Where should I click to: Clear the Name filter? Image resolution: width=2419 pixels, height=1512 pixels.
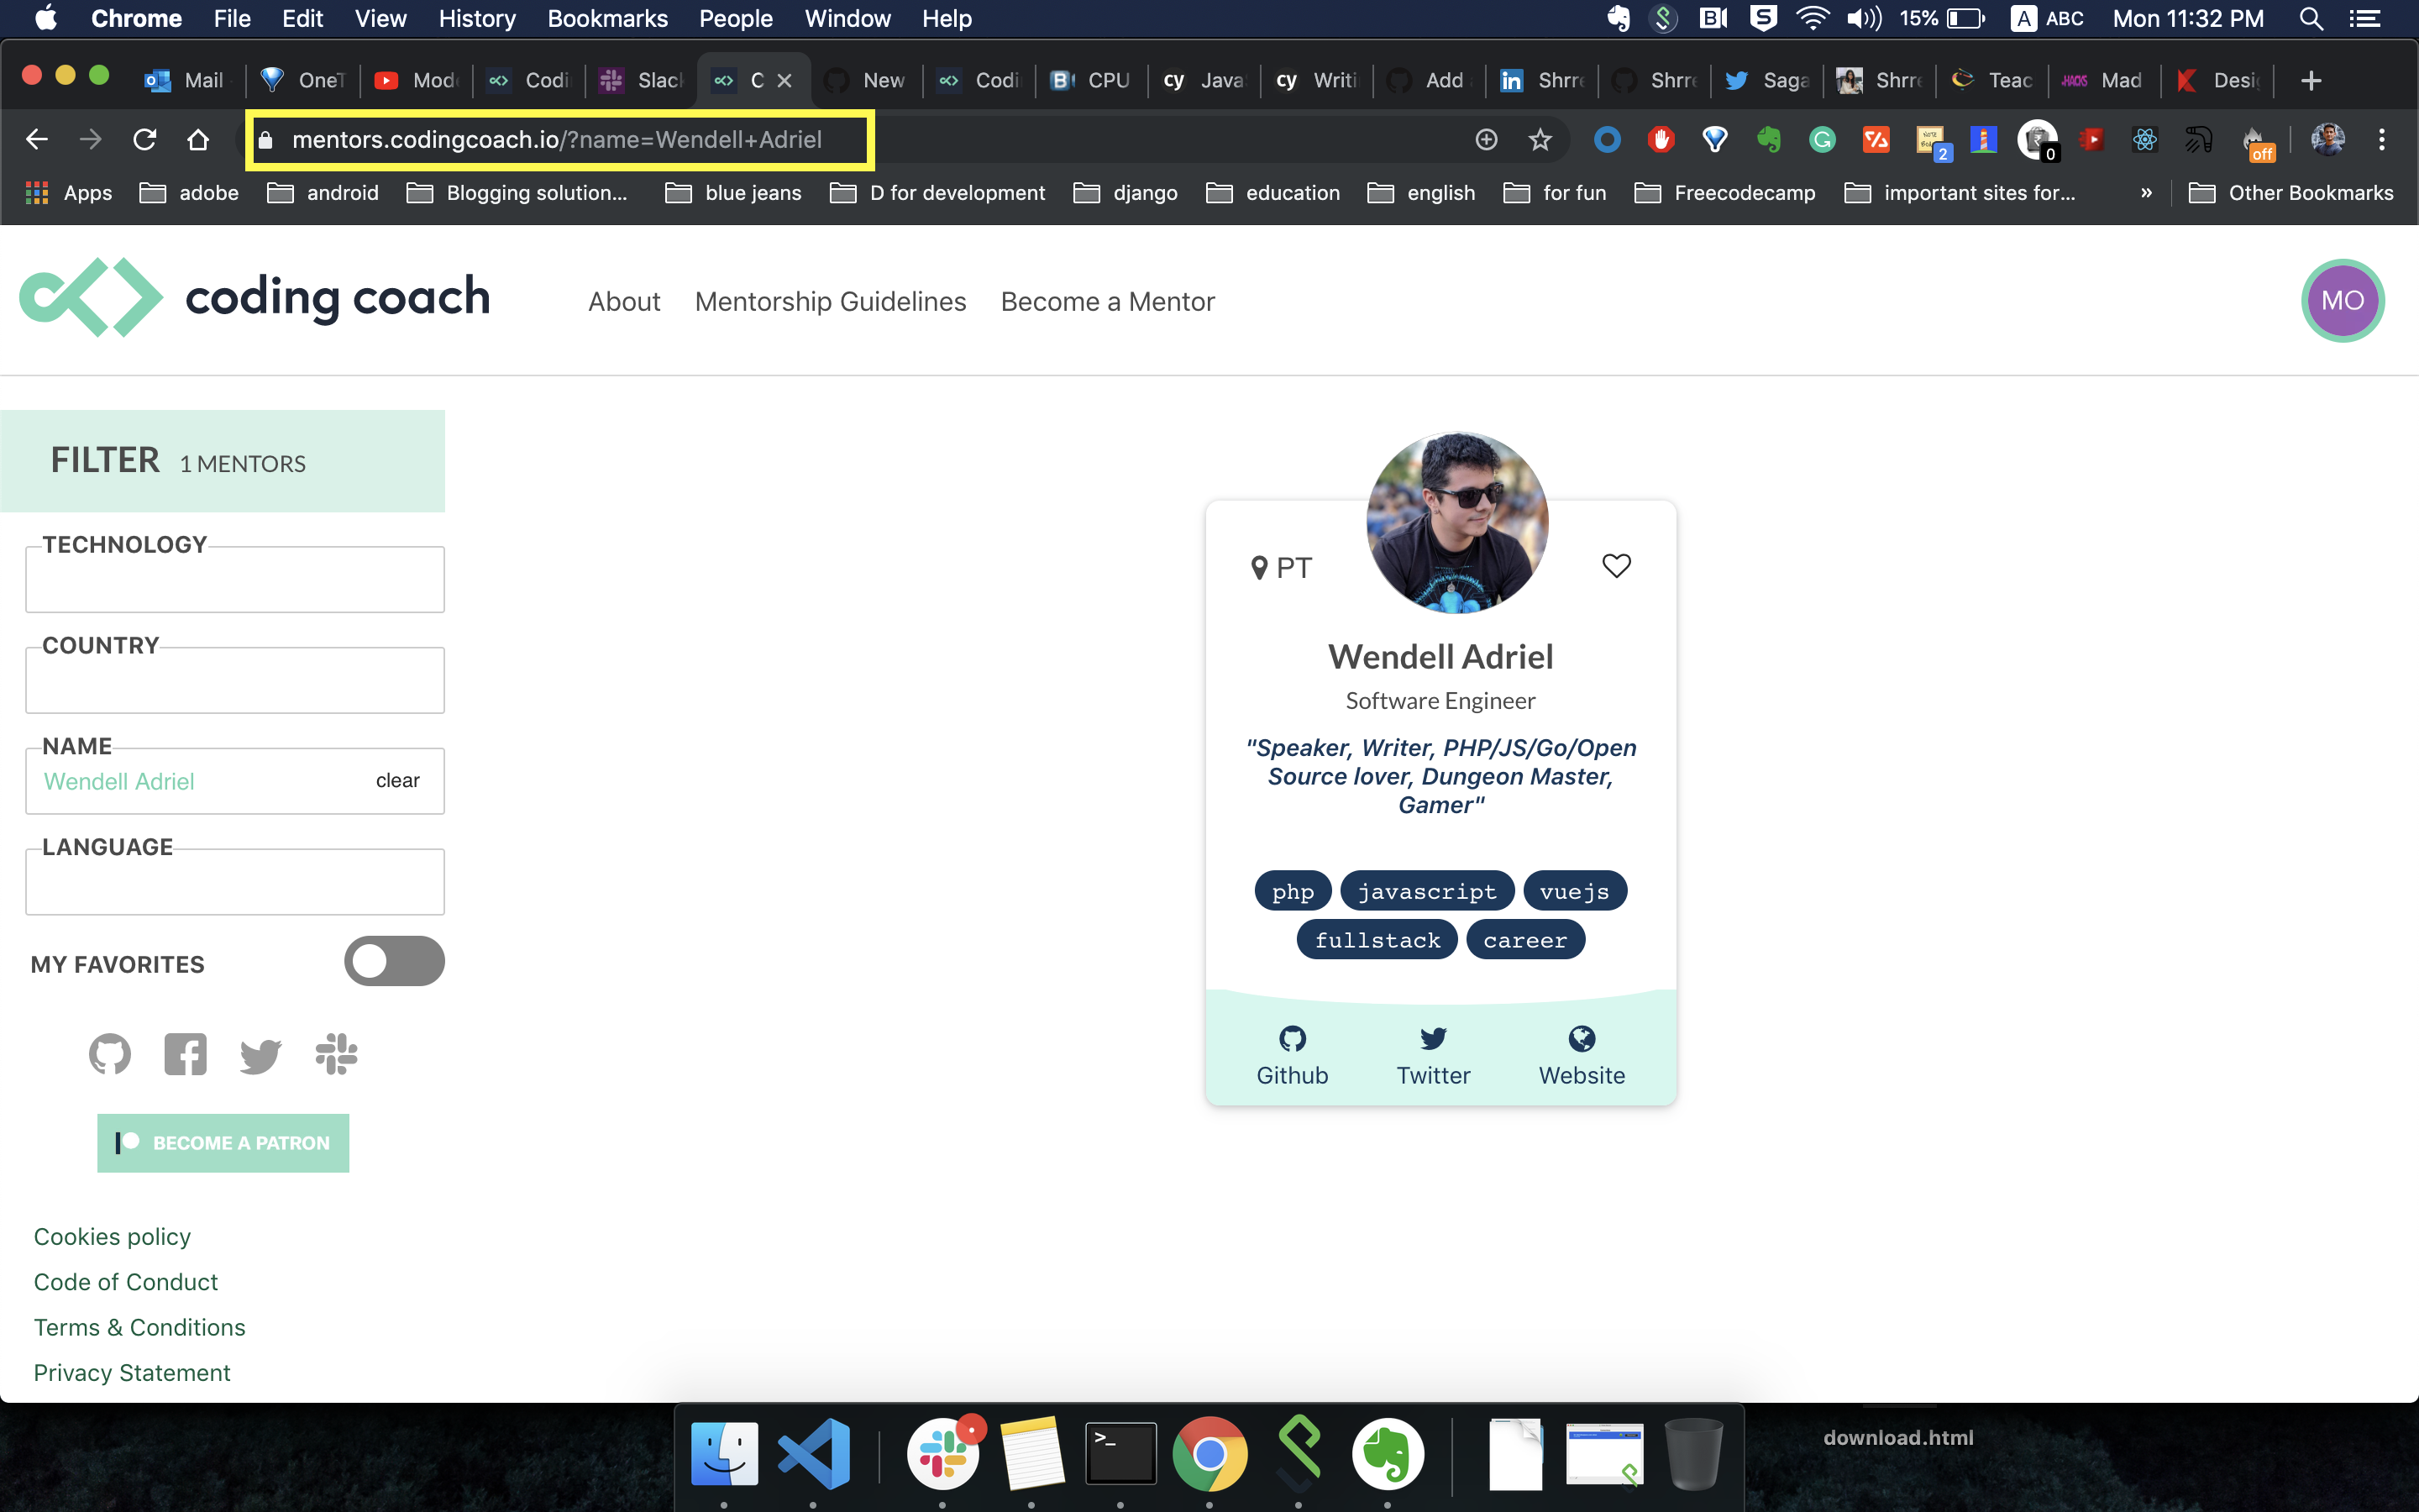(396, 781)
